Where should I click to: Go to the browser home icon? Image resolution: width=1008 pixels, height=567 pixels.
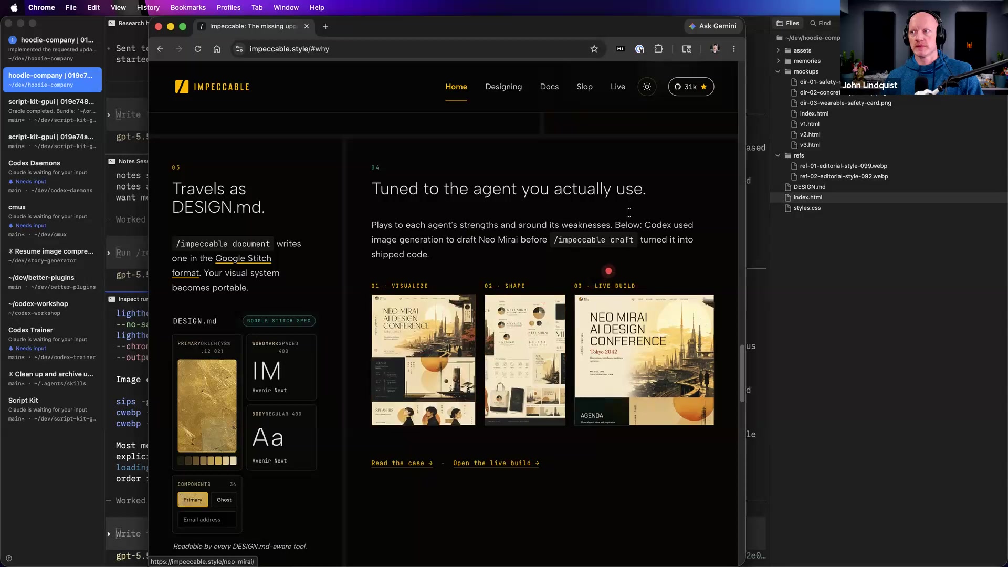[x=217, y=49]
